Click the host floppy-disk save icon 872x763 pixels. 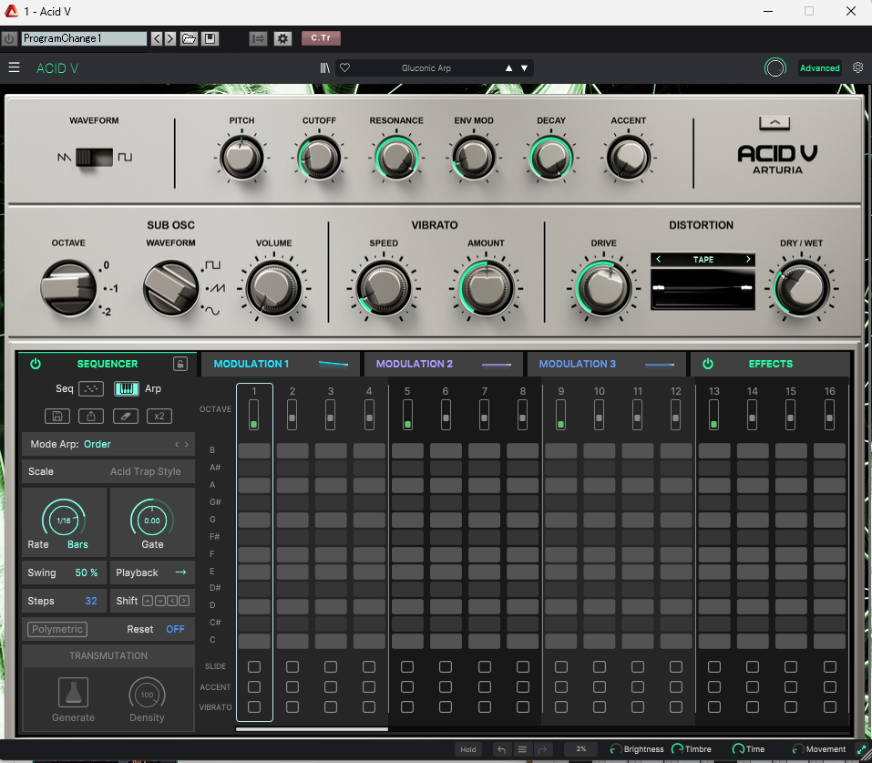click(210, 38)
